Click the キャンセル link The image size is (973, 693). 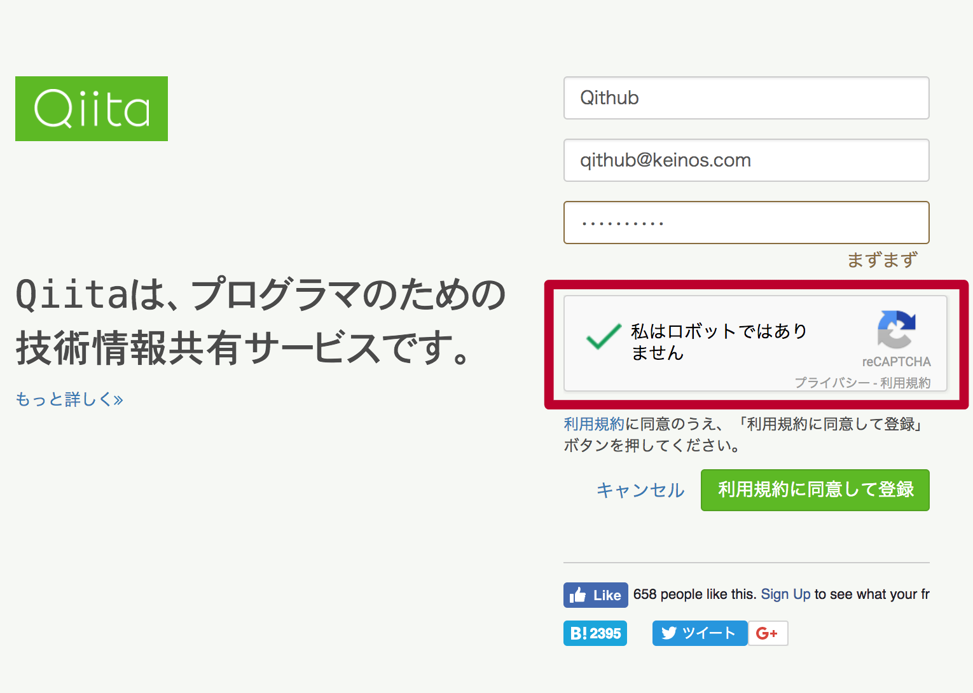pos(640,490)
